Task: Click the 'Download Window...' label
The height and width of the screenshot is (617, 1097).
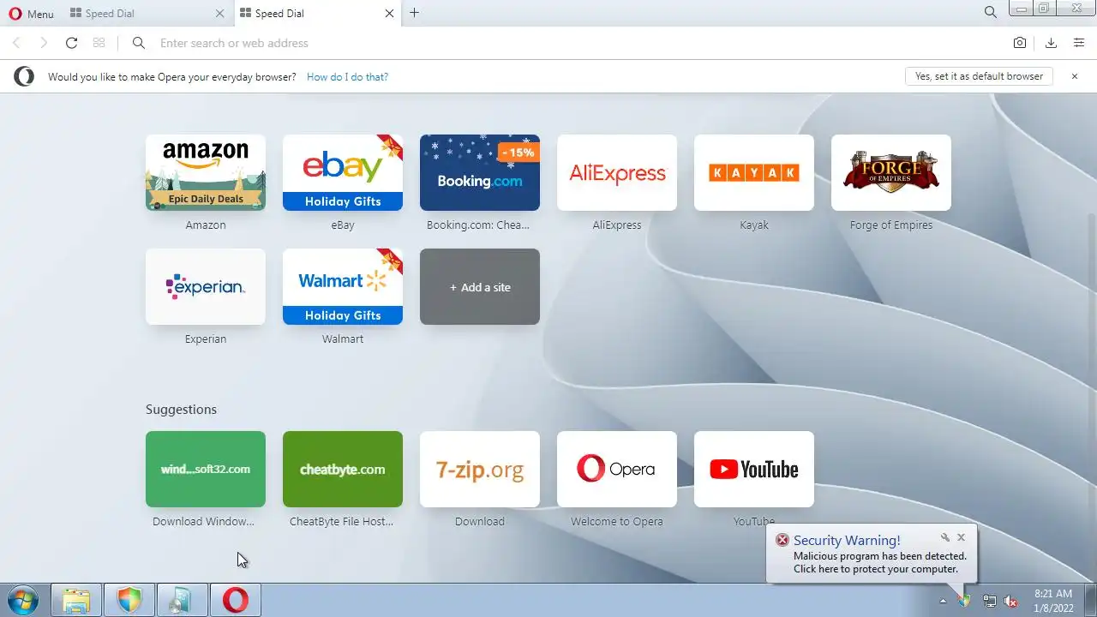Action: [204, 521]
